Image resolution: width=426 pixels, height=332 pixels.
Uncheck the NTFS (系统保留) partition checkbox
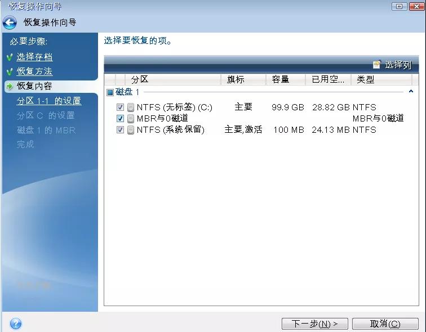(120, 130)
